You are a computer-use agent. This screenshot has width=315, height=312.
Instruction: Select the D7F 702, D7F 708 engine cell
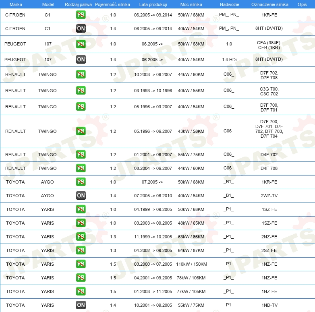pos(269,75)
